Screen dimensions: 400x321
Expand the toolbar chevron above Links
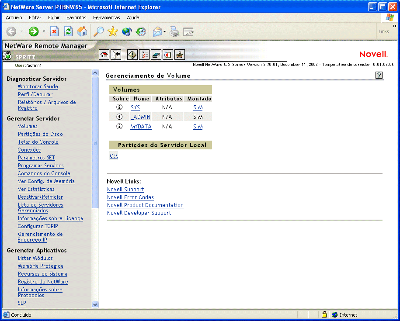395,26
